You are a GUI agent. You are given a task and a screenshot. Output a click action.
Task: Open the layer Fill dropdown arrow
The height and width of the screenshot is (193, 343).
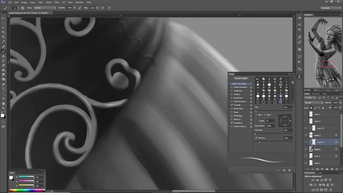pos(340,108)
